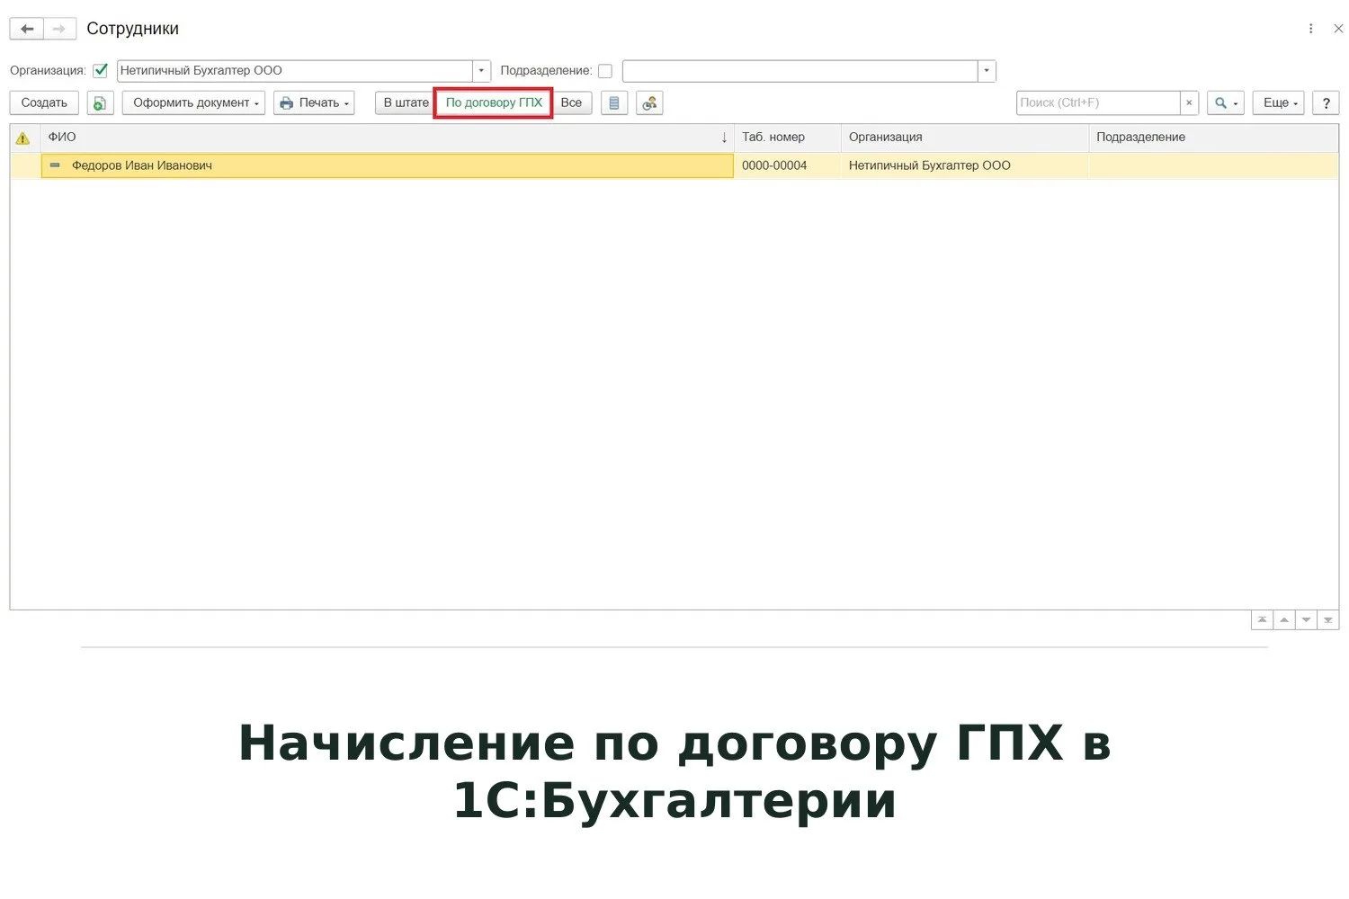Move up one row with the up arrow
This screenshot has height=899, width=1349.
[1284, 620]
